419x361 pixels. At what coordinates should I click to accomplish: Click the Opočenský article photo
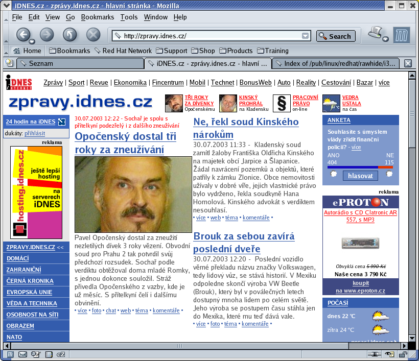133,195
